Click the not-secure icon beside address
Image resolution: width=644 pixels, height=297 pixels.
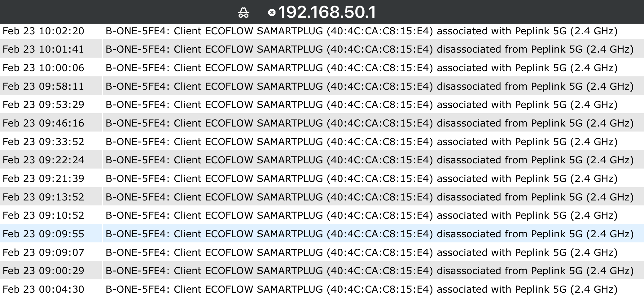coord(272,13)
